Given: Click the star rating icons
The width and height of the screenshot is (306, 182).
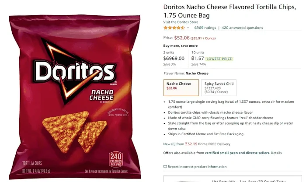Looking at the screenshot, I should coord(174,28).
